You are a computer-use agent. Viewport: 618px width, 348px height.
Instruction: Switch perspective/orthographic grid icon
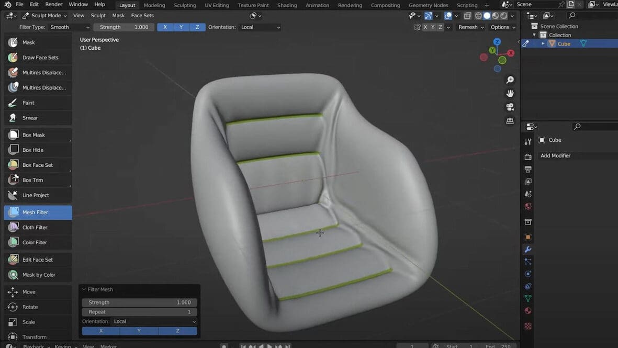[510, 121]
